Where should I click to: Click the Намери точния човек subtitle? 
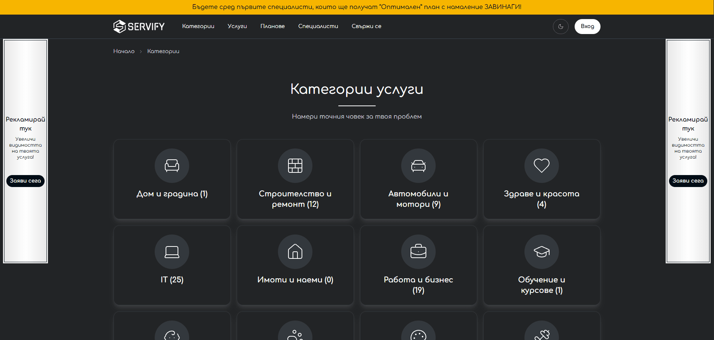coord(357,117)
